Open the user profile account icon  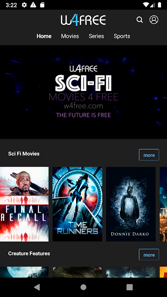coord(154,20)
